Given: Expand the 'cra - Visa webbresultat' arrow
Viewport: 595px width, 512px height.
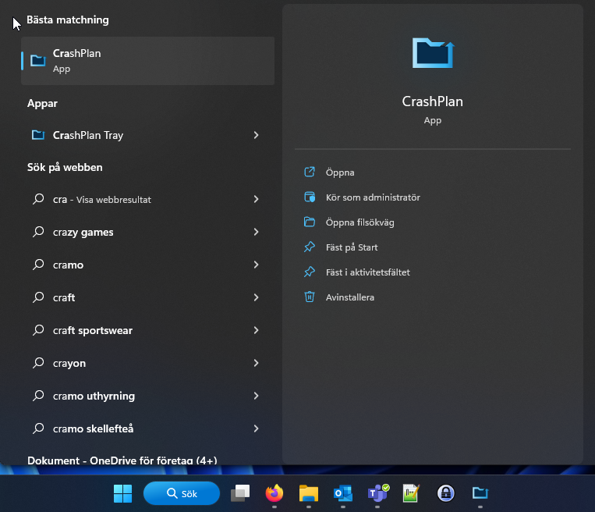Looking at the screenshot, I should point(256,199).
